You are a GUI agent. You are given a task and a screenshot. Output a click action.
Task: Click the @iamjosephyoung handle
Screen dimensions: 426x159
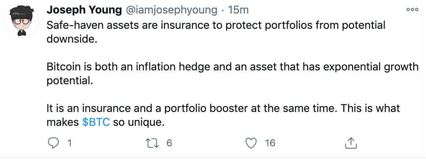tap(172, 10)
